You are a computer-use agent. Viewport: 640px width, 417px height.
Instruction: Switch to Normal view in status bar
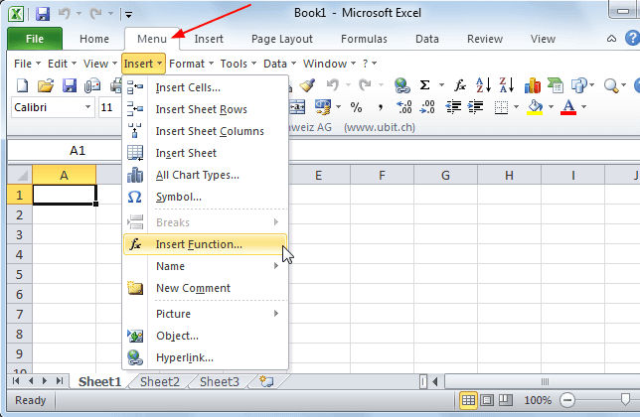468,400
